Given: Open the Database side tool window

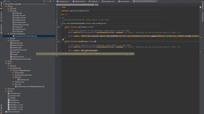Looking at the screenshot, I should click(x=203, y=5).
